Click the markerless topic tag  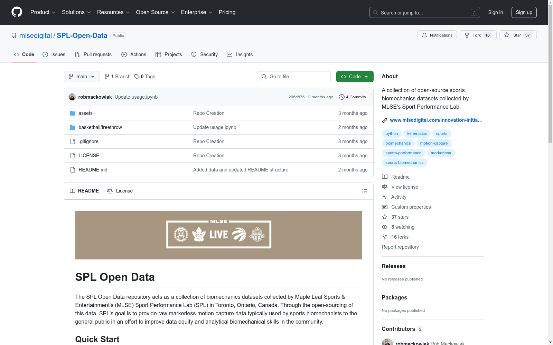441,153
